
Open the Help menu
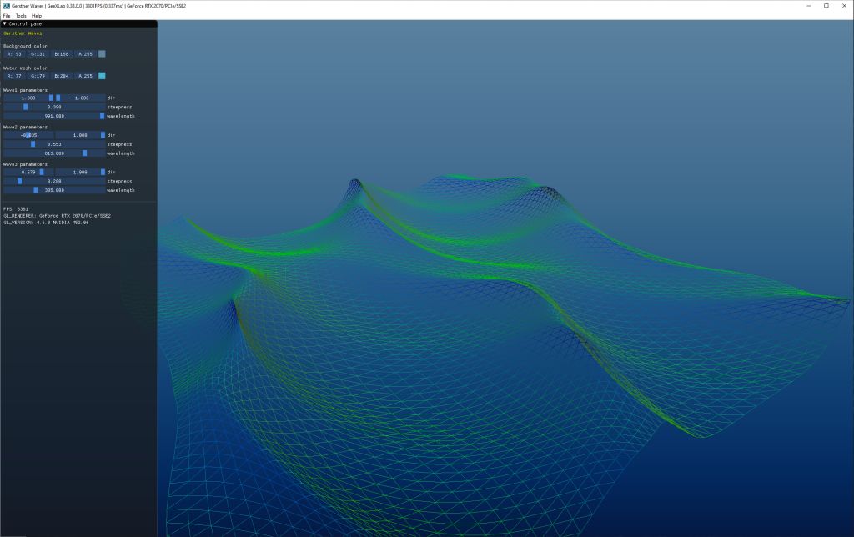tap(37, 16)
